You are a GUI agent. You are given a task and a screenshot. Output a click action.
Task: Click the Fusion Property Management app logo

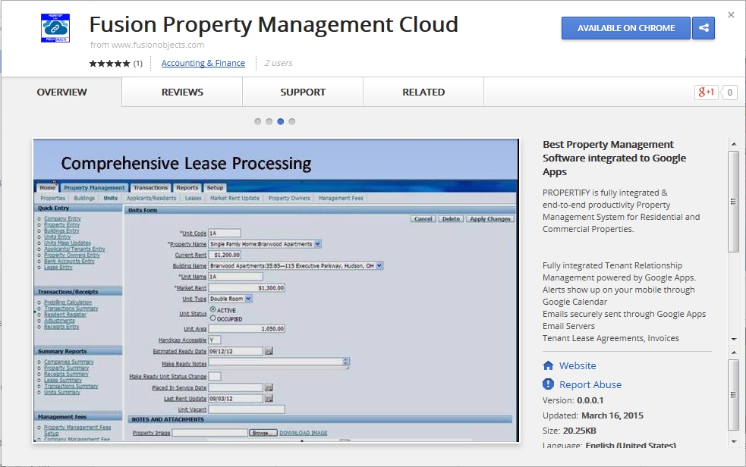(x=55, y=28)
